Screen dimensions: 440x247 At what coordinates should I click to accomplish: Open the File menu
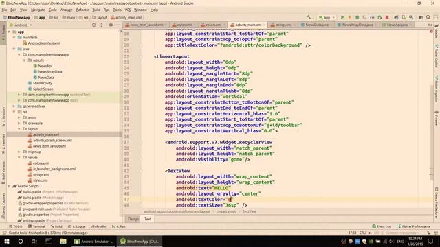4,10
